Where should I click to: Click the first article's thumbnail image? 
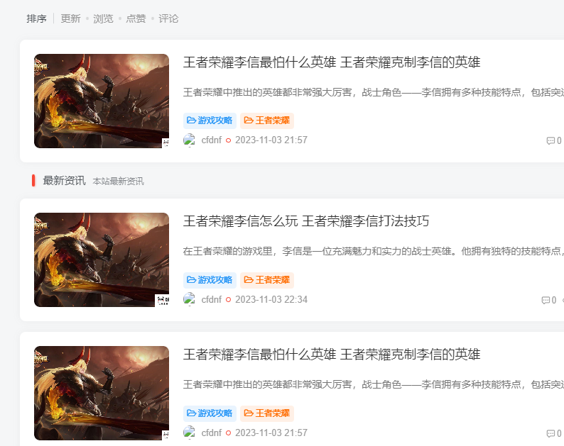pos(102,101)
